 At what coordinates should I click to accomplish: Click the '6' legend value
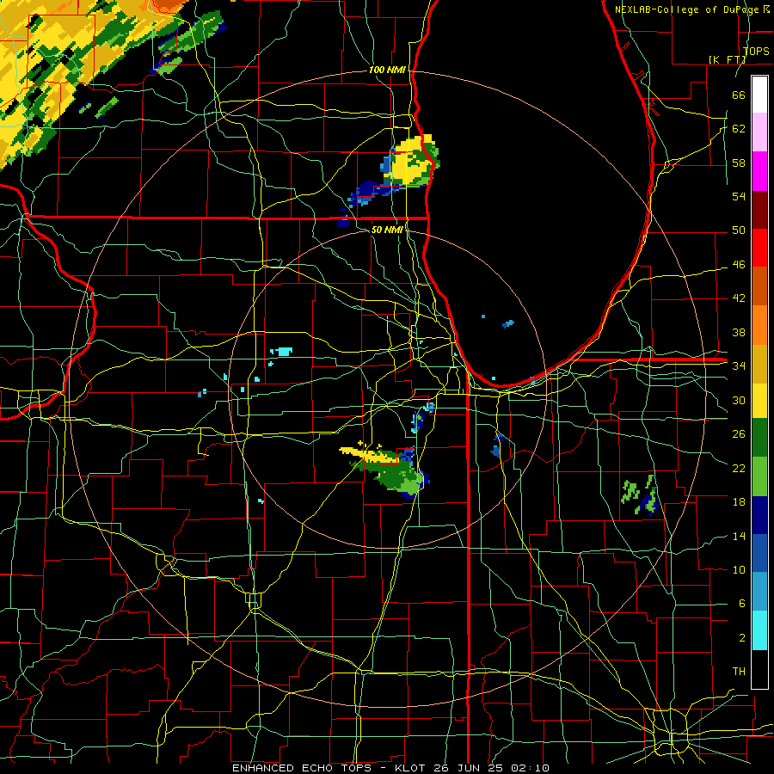pos(741,604)
